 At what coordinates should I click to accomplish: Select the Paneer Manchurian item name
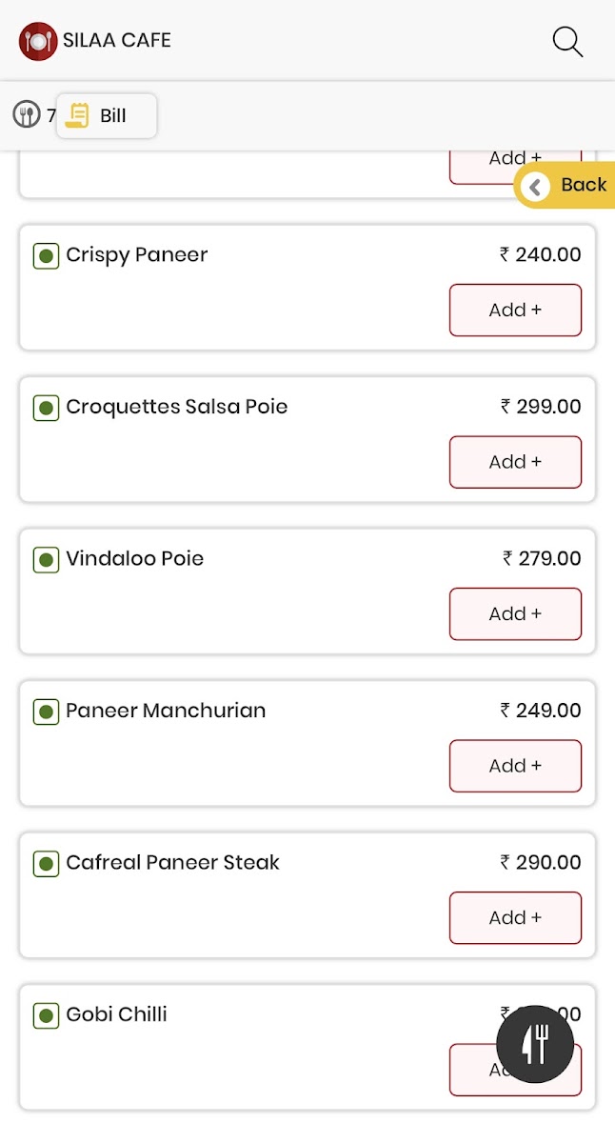[x=166, y=711]
